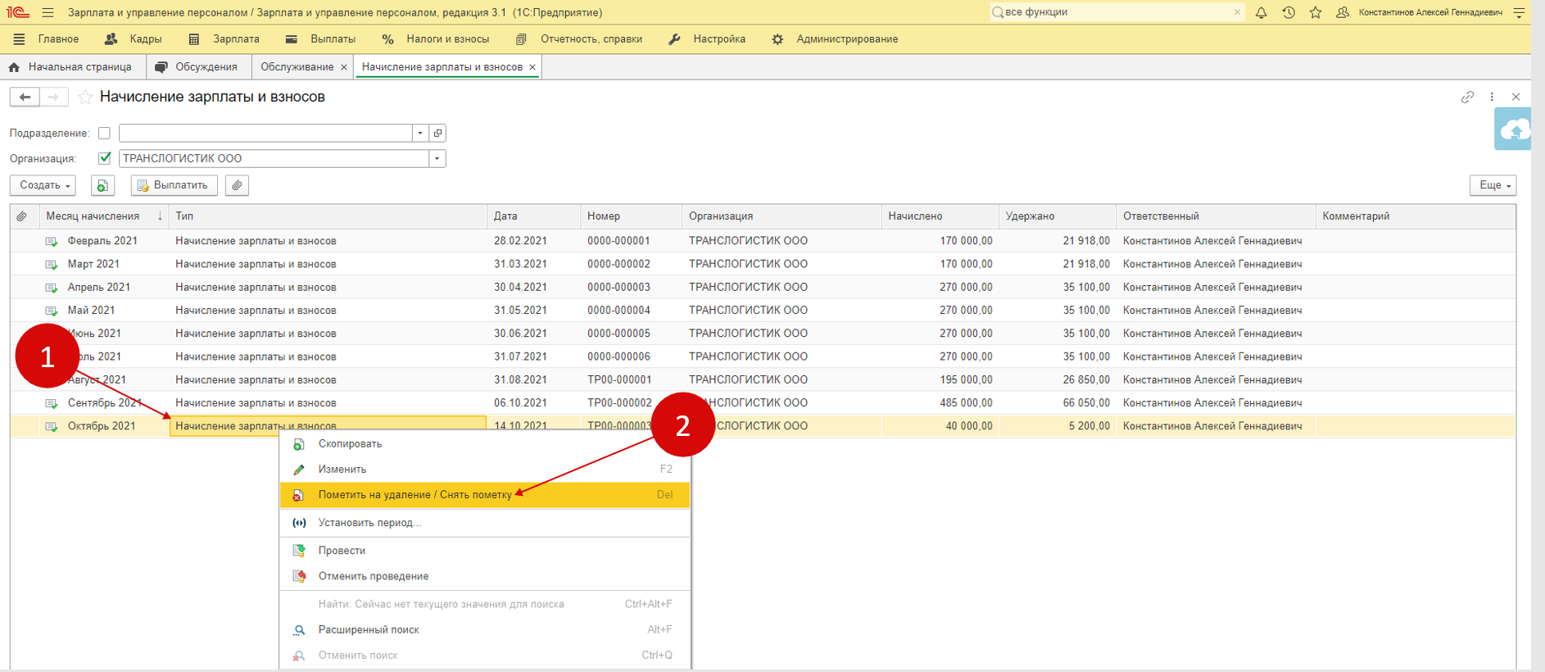Click the cloud upload icon
The width and height of the screenshot is (1545, 672).
(1513, 130)
